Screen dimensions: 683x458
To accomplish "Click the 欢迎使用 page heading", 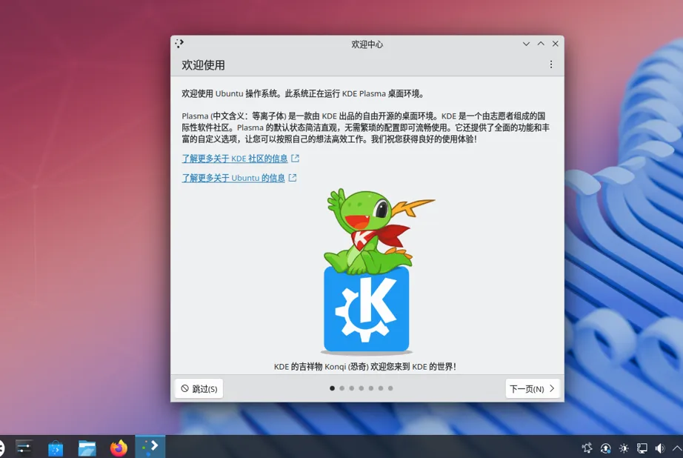I will coord(204,65).
